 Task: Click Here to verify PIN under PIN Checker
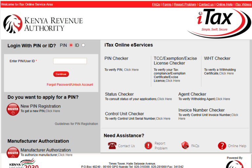pos(131,70)
